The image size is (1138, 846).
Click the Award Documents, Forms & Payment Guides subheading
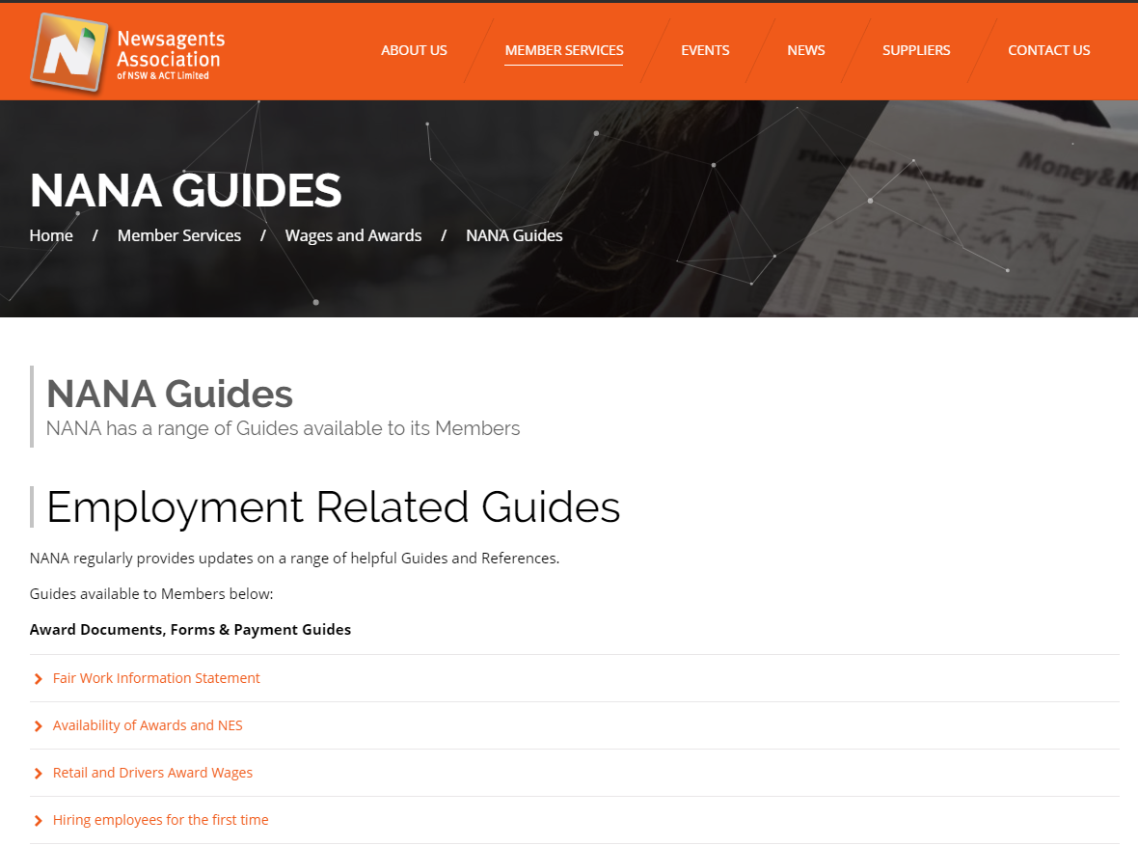190,630
